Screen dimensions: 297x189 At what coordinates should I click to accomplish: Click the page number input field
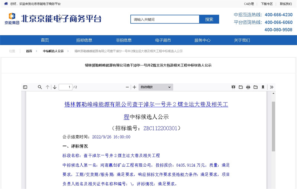point(65,87)
